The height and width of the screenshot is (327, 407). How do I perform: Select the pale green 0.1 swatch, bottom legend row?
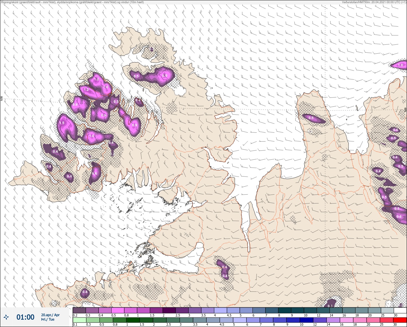click(79, 320)
